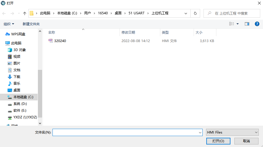Open 下载 folder in sidebar
Image resolution: width=263 pixels, height=147 pixels.
[x=17, y=77]
